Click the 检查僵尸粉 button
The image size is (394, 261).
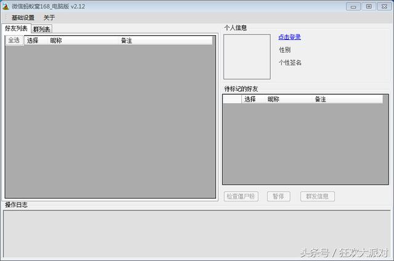point(241,196)
